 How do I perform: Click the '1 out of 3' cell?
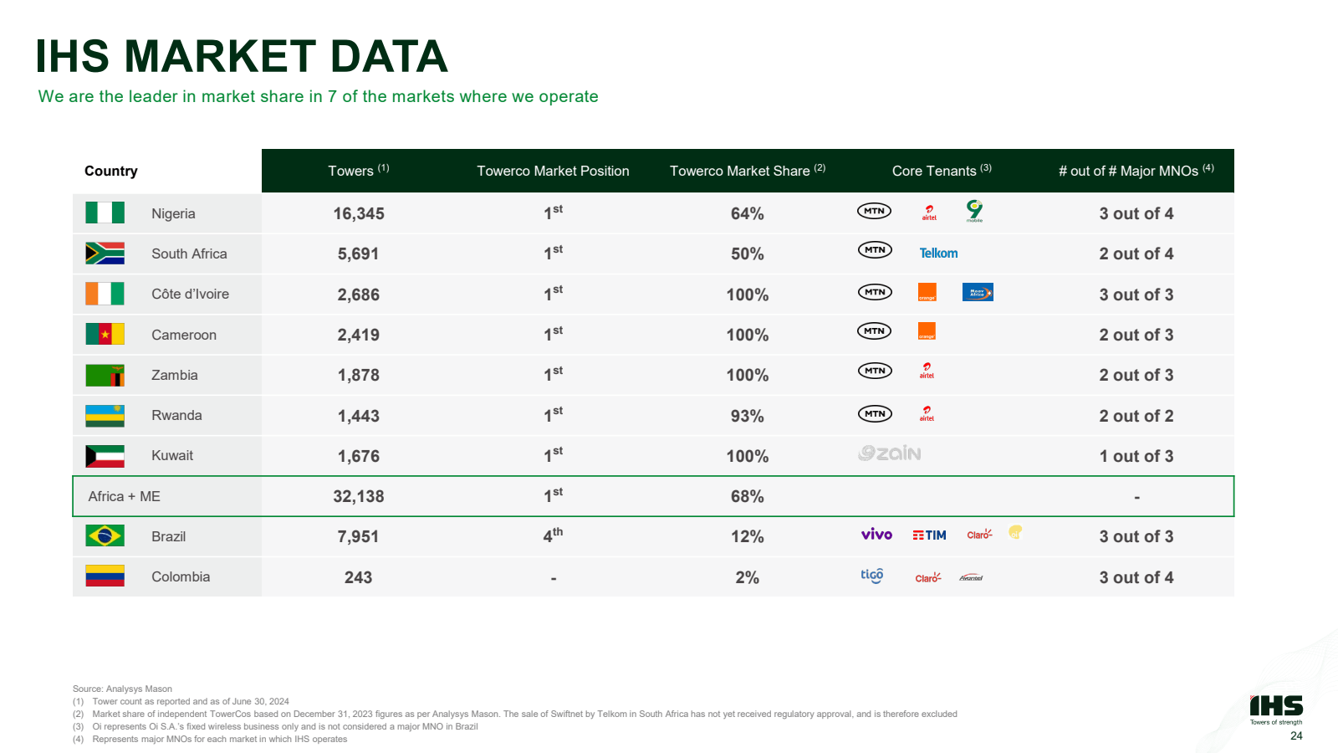tap(1136, 456)
